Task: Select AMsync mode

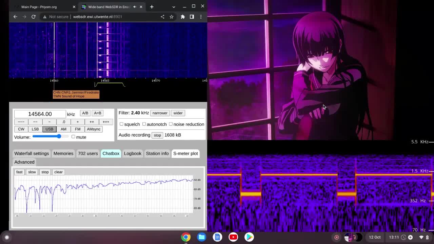Action: [x=94, y=129]
